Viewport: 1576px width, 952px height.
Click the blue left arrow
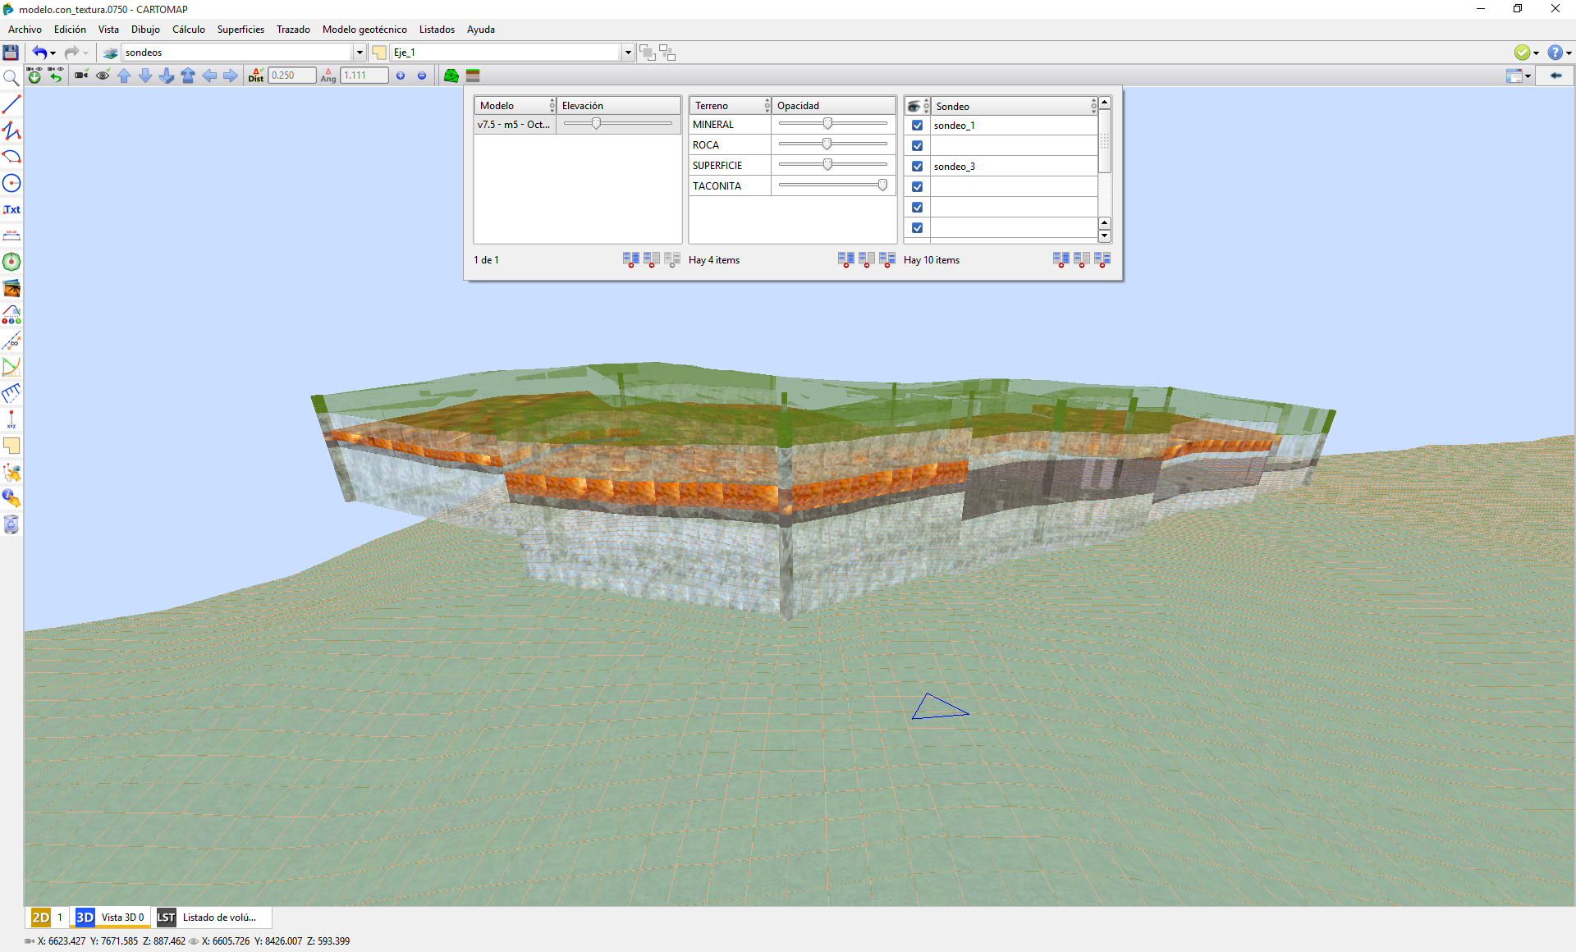[209, 76]
